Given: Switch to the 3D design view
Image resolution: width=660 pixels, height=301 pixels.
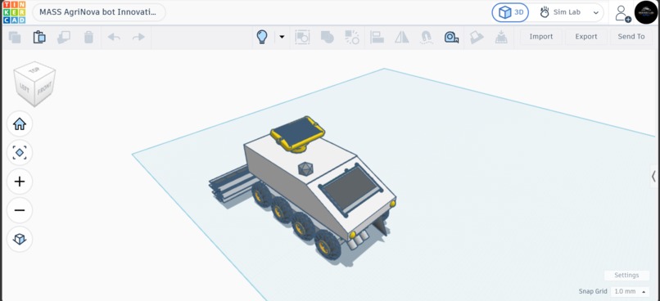Looking at the screenshot, I should pyautogui.click(x=511, y=12).
